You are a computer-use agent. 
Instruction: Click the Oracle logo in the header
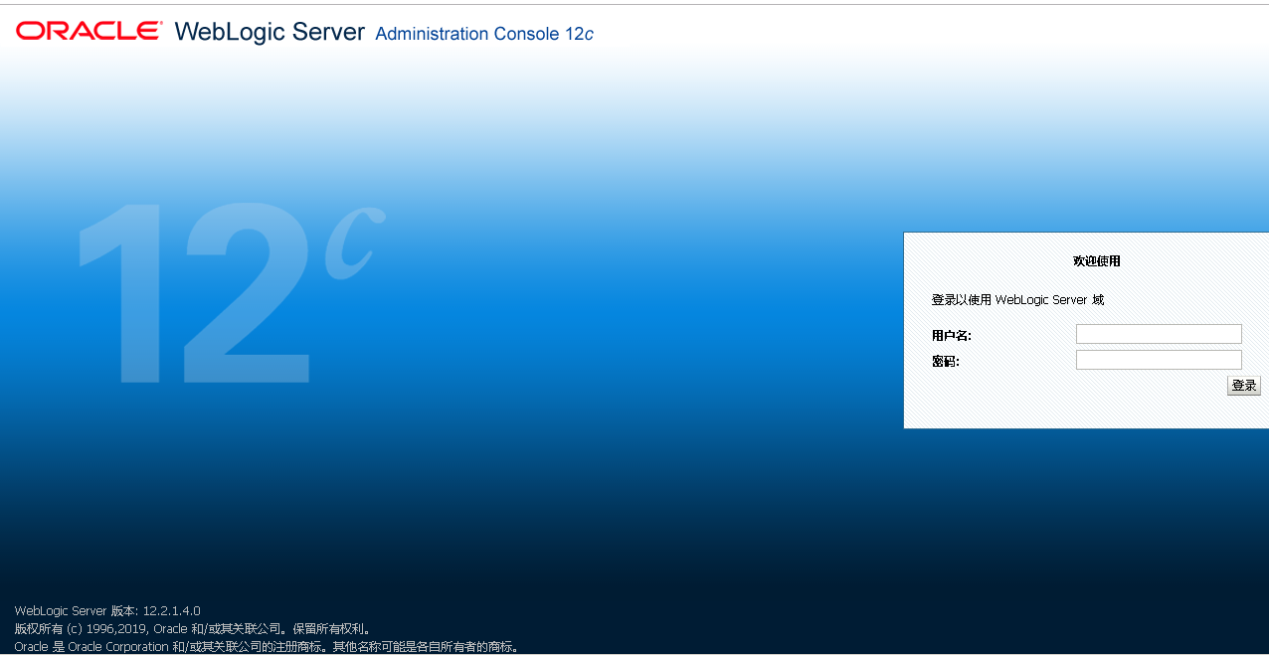click(89, 31)
